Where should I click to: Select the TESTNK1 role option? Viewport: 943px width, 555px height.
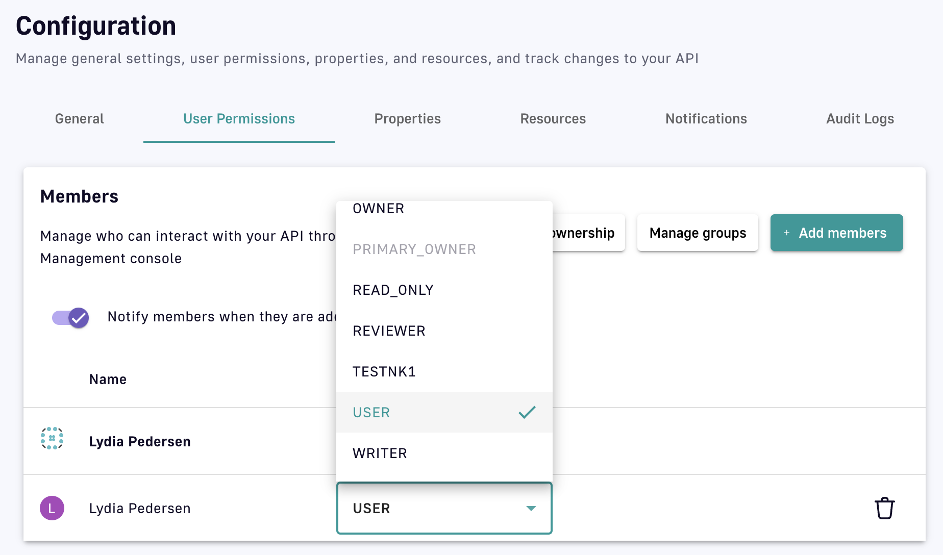pyautogui.click(x=384, y=372)
